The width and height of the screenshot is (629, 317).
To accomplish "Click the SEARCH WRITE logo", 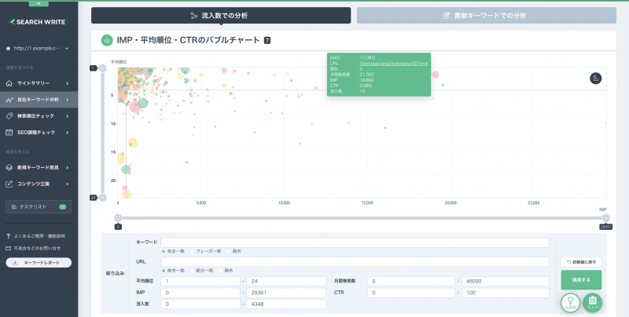I will (37, 22).
